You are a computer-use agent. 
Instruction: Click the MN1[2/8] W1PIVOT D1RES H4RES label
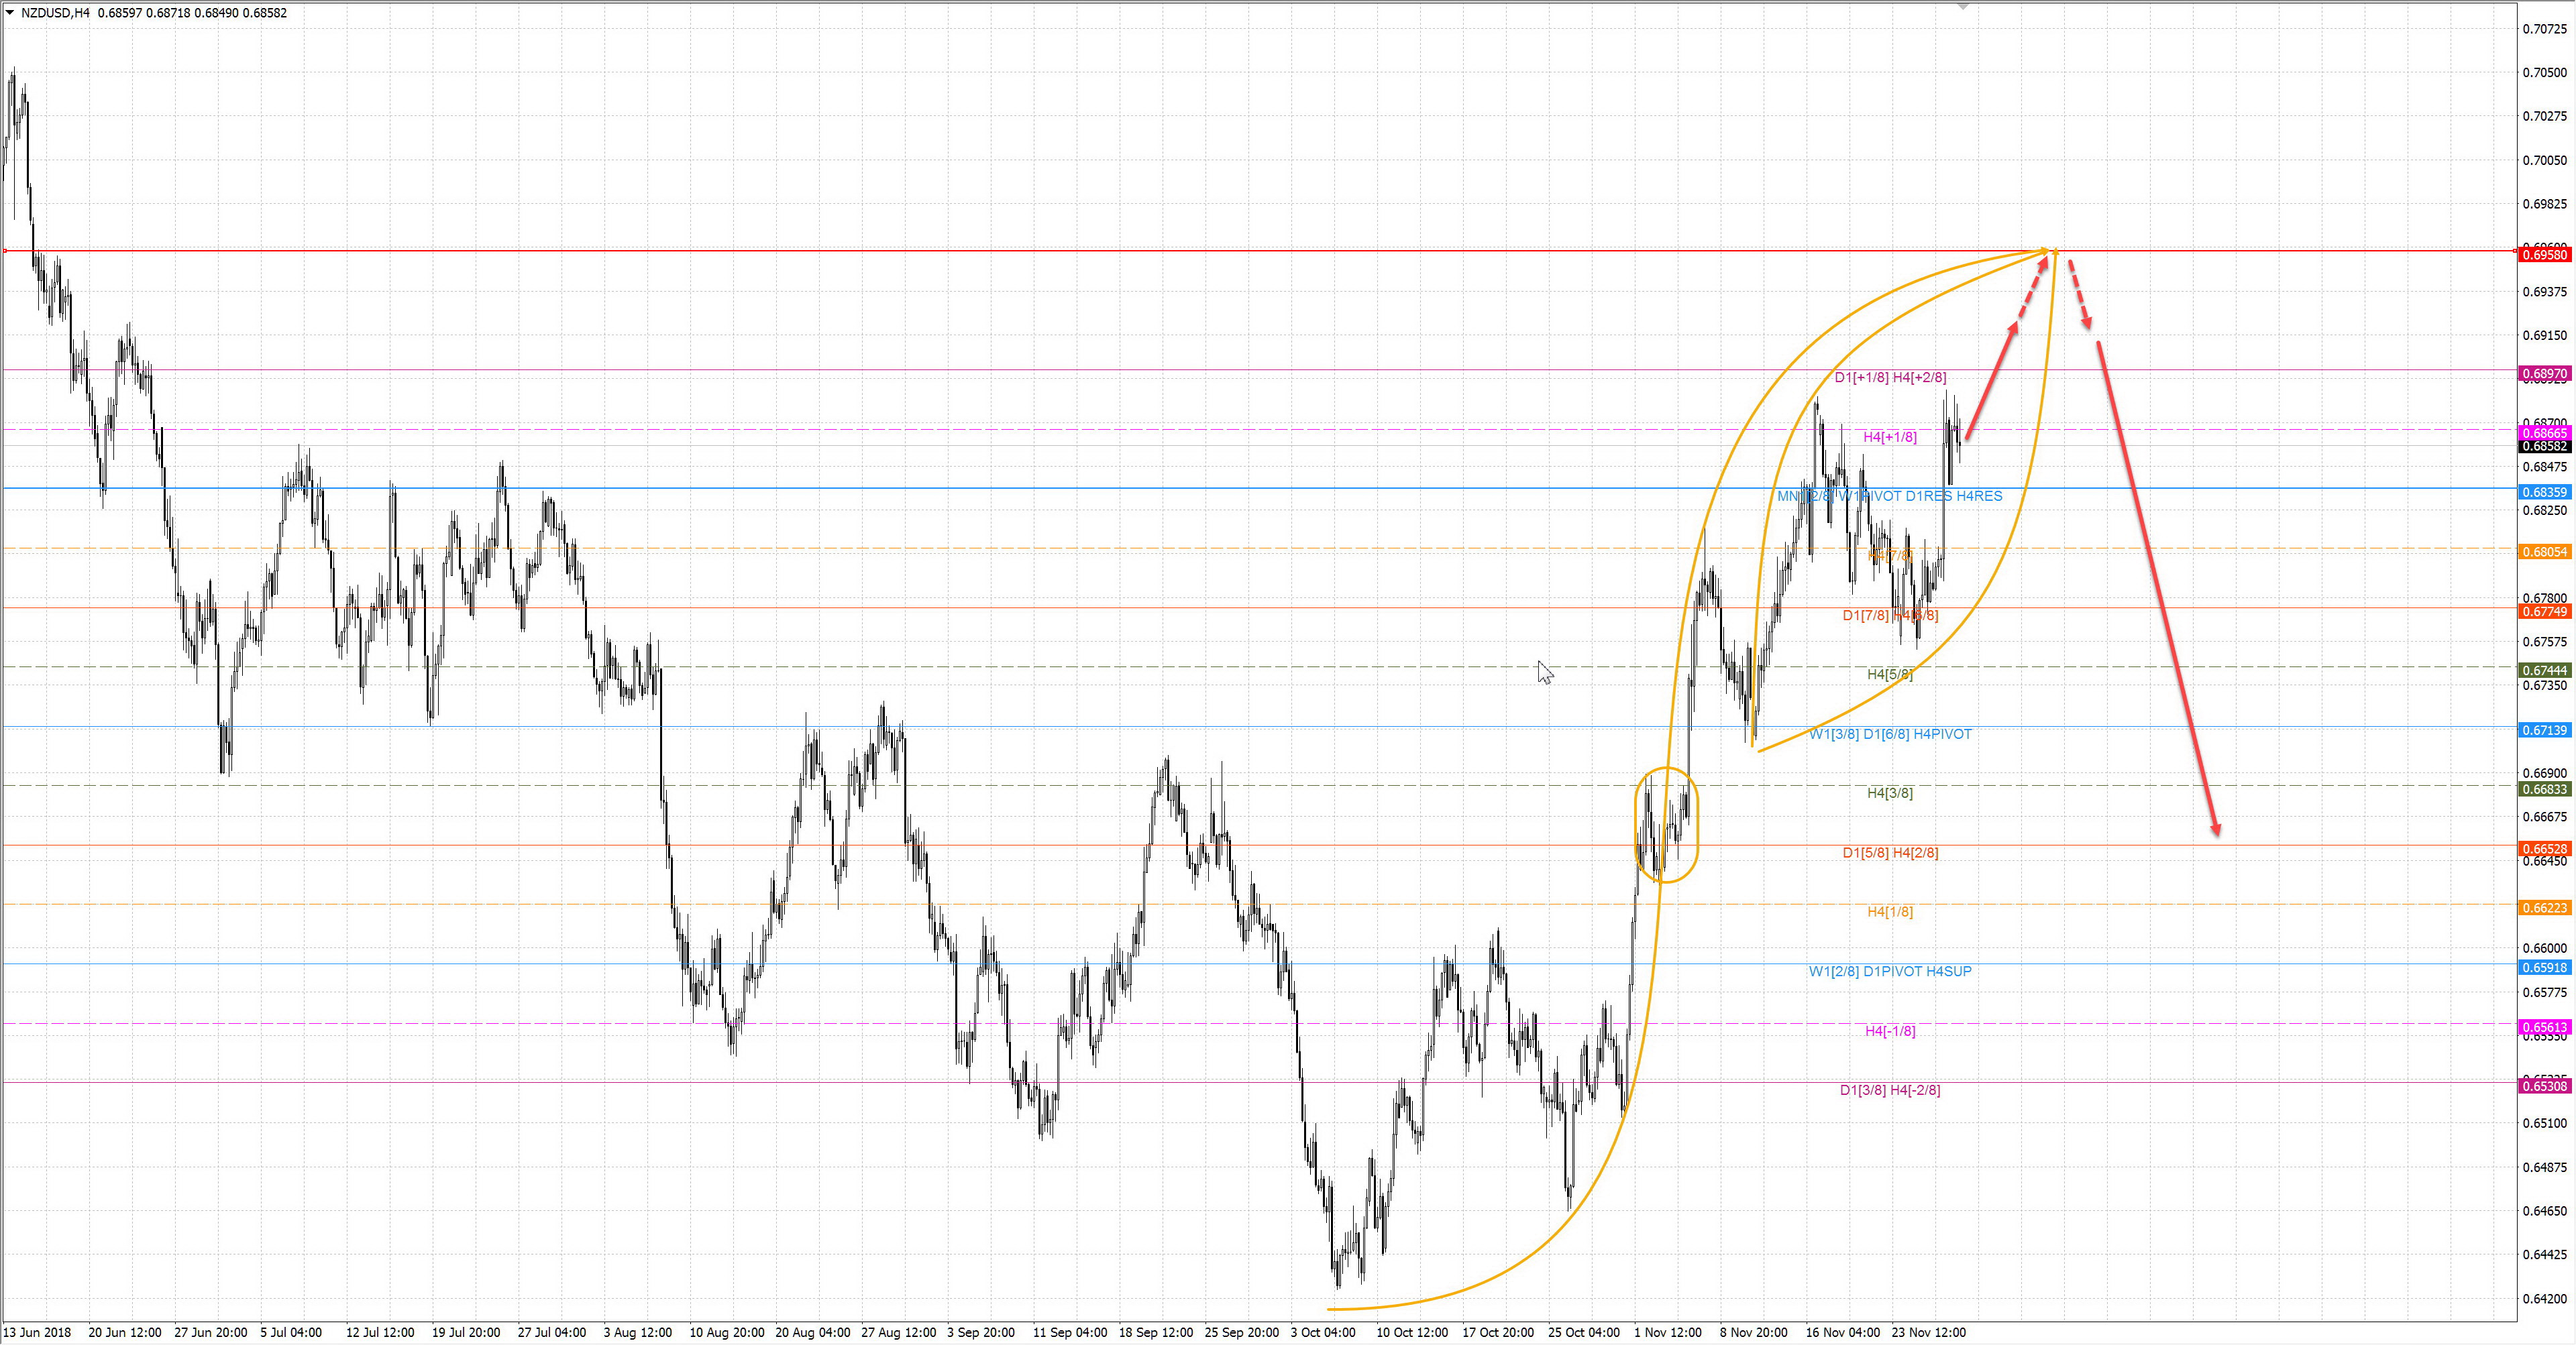pyautogui.click(x=1889, y=497)
